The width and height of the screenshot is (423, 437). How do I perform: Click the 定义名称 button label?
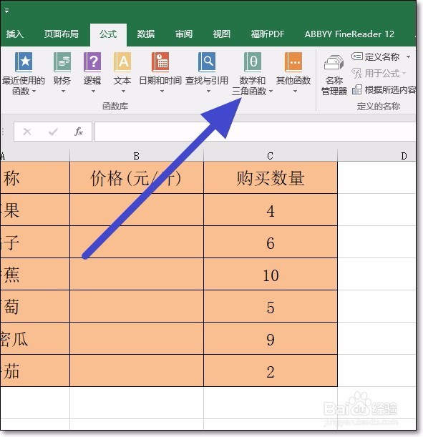[382, 57]
